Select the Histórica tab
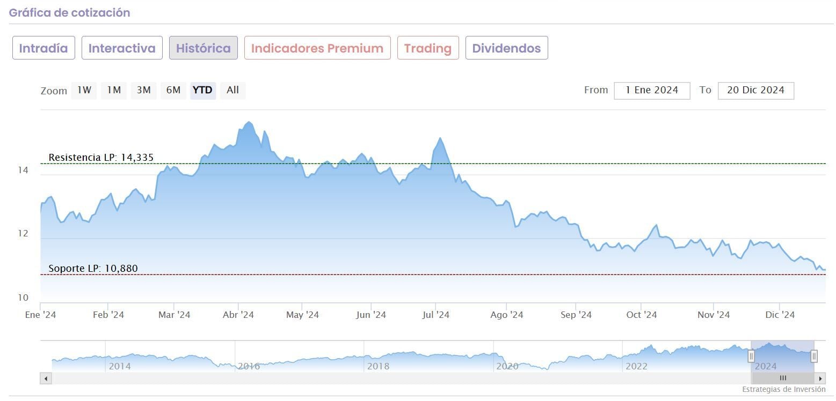 (x=203, y=48)
